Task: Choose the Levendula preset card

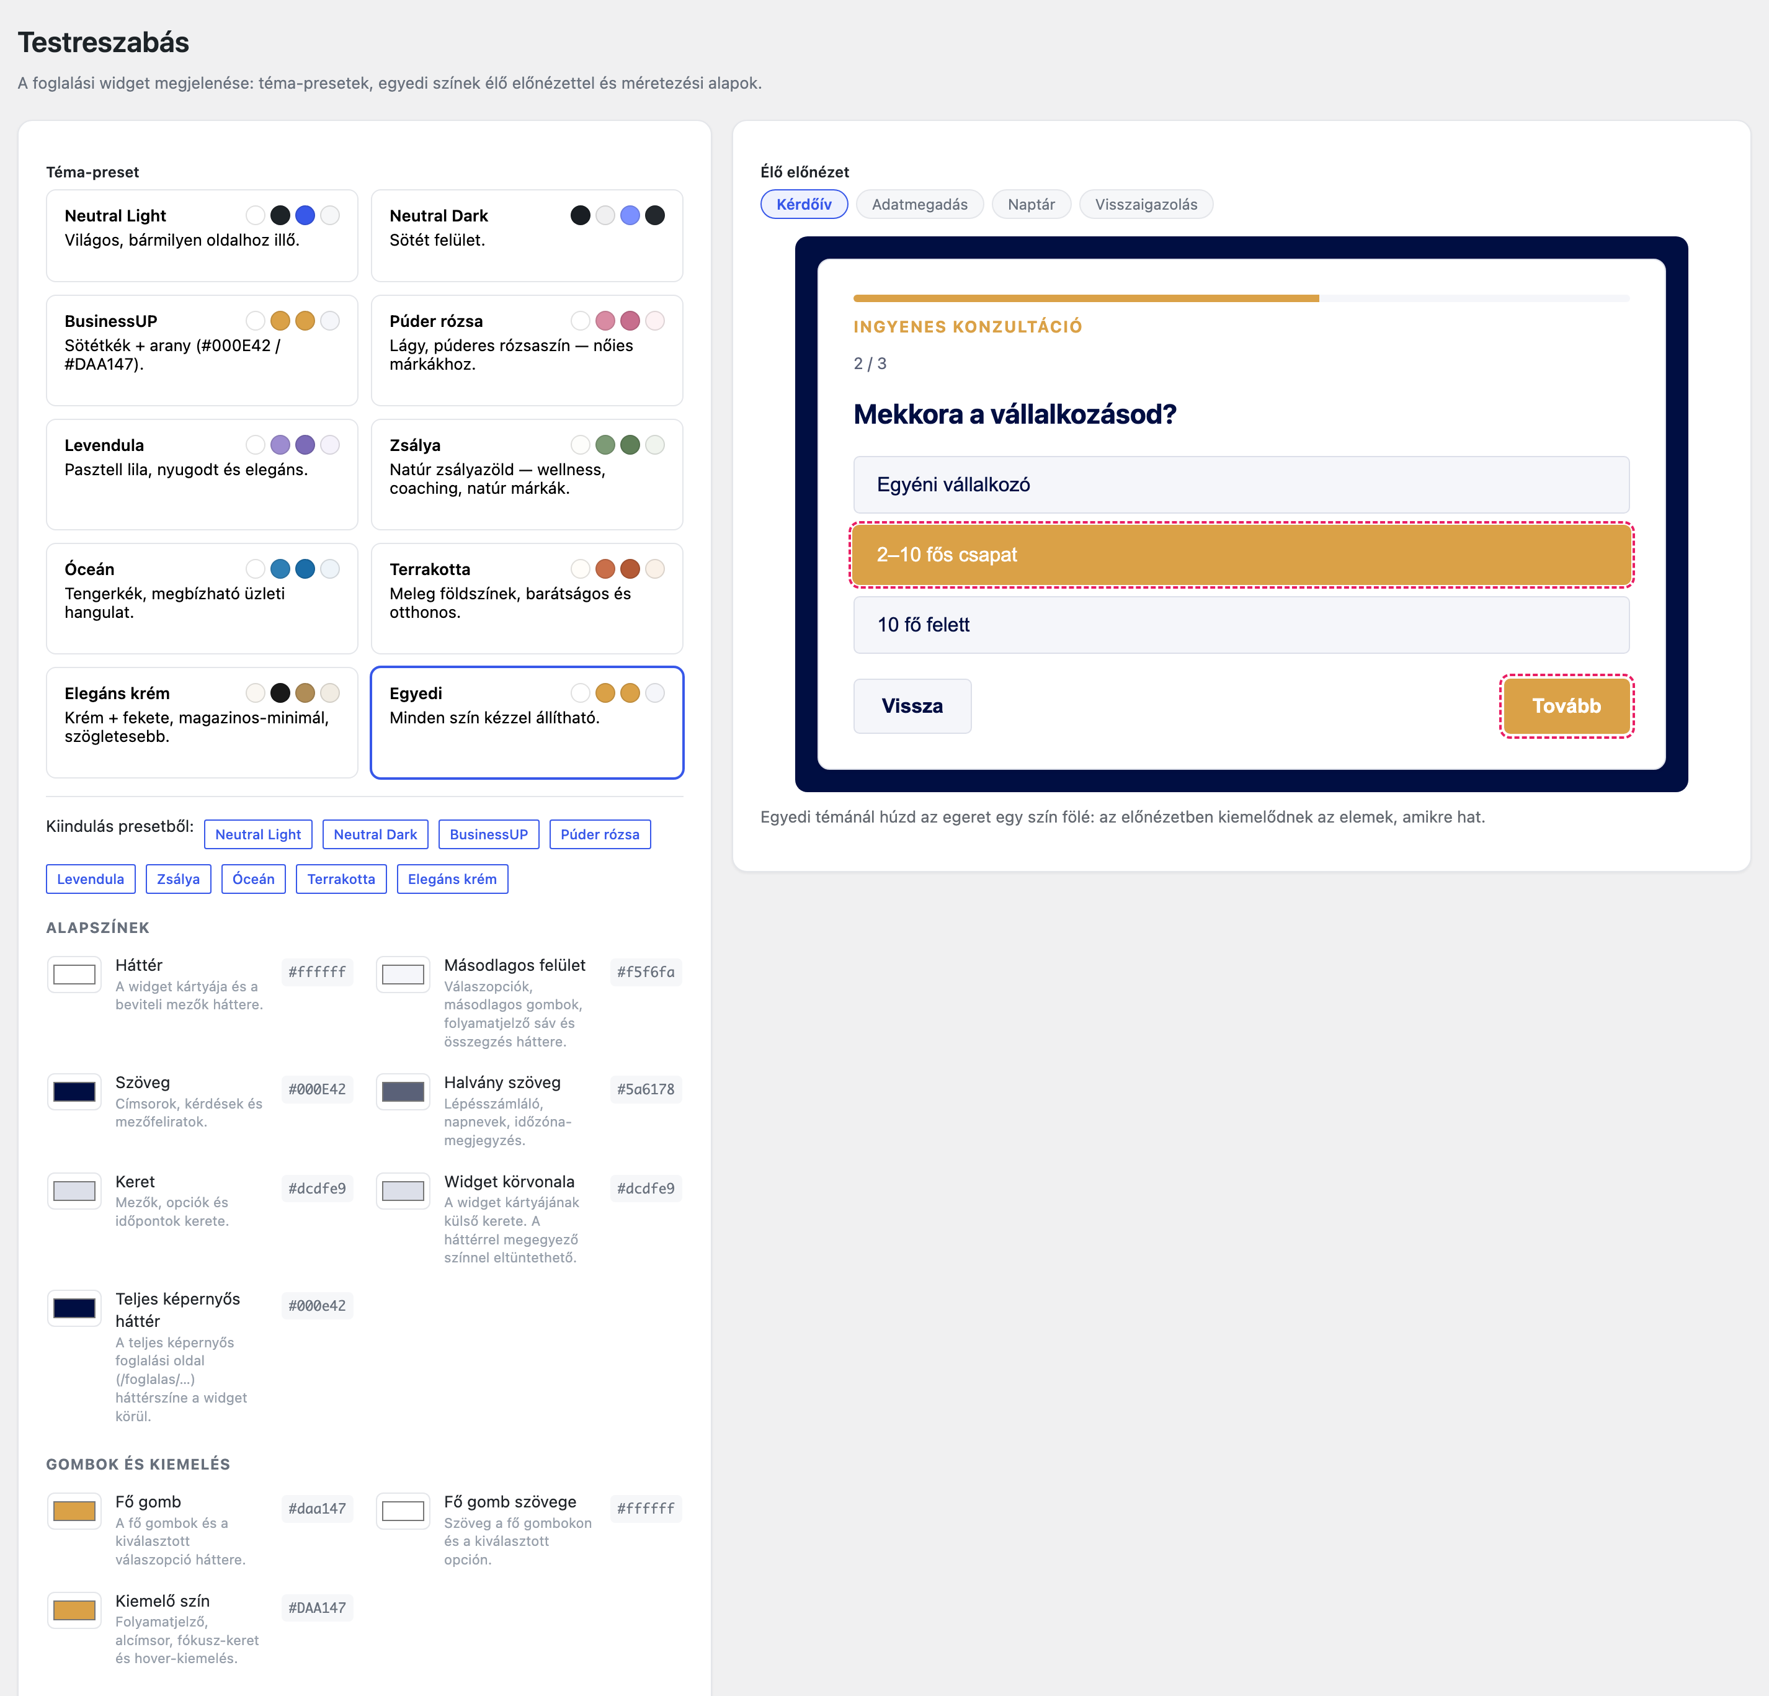Action: pos(202,474)
